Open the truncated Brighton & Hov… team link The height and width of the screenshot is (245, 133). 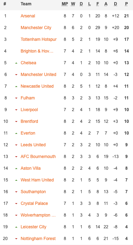coord(37,51)
